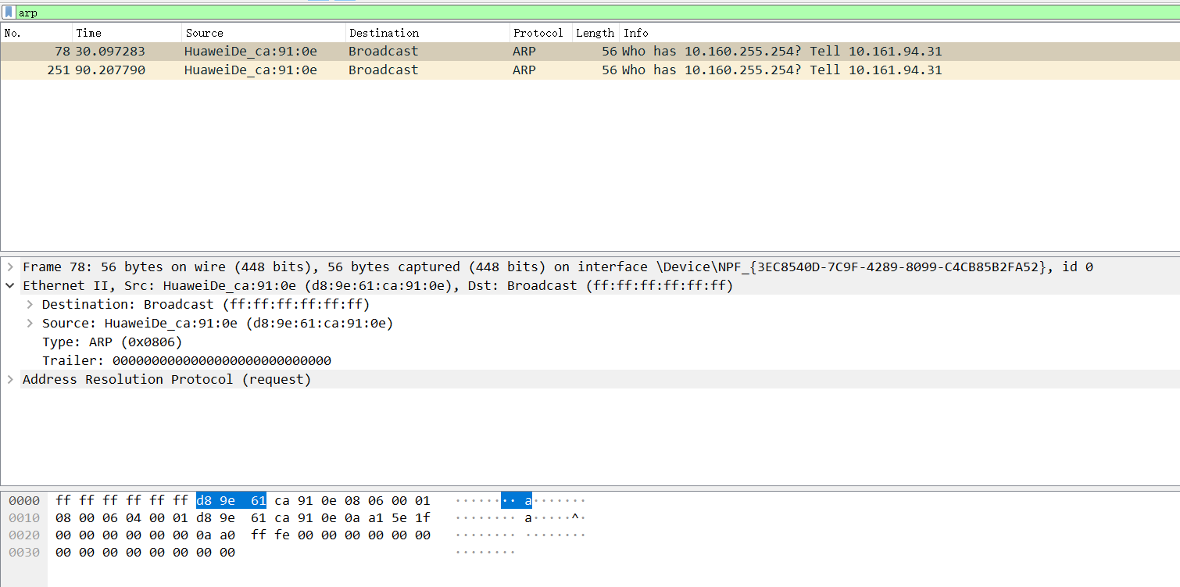Image resolution: width=1180 pixels, height=587 pixels.
Task: Click the Broadcast destination cell of packet 78
Action: click(384, 52)
